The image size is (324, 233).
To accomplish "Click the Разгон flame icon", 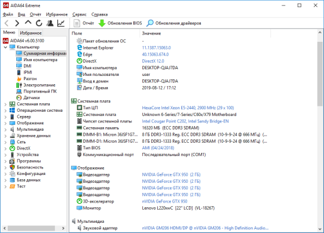I will pos(19,79).
